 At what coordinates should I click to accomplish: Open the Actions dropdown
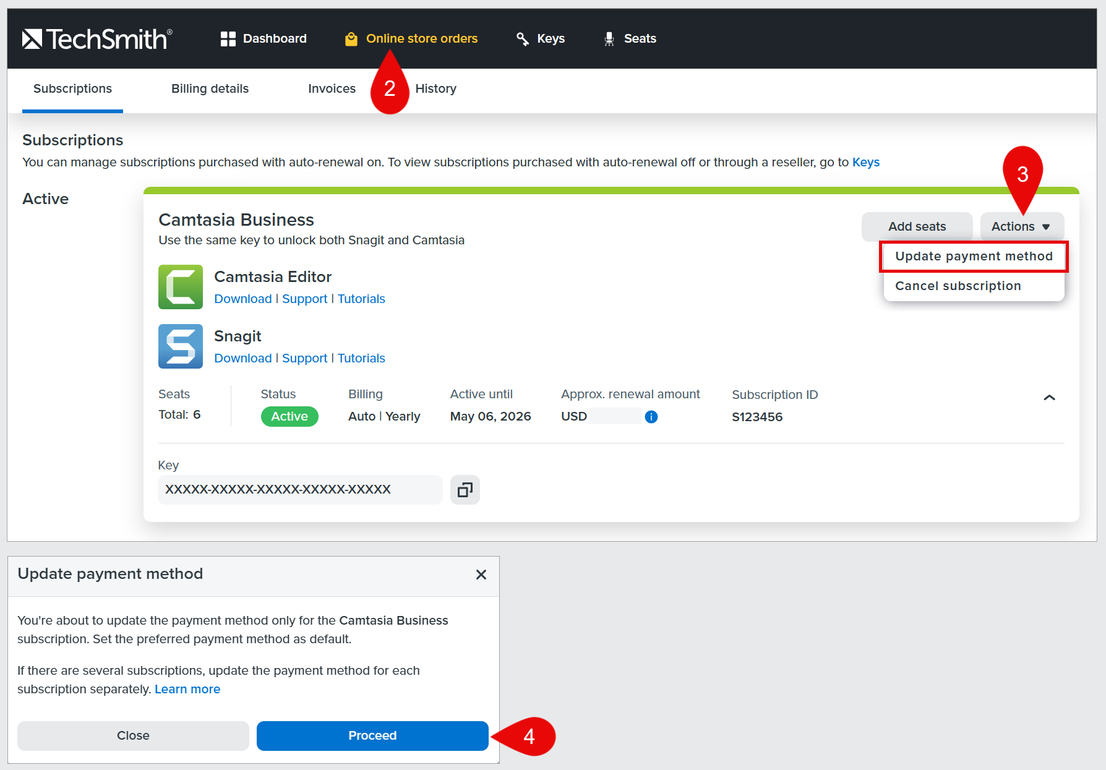click(x=1022, y=226)
